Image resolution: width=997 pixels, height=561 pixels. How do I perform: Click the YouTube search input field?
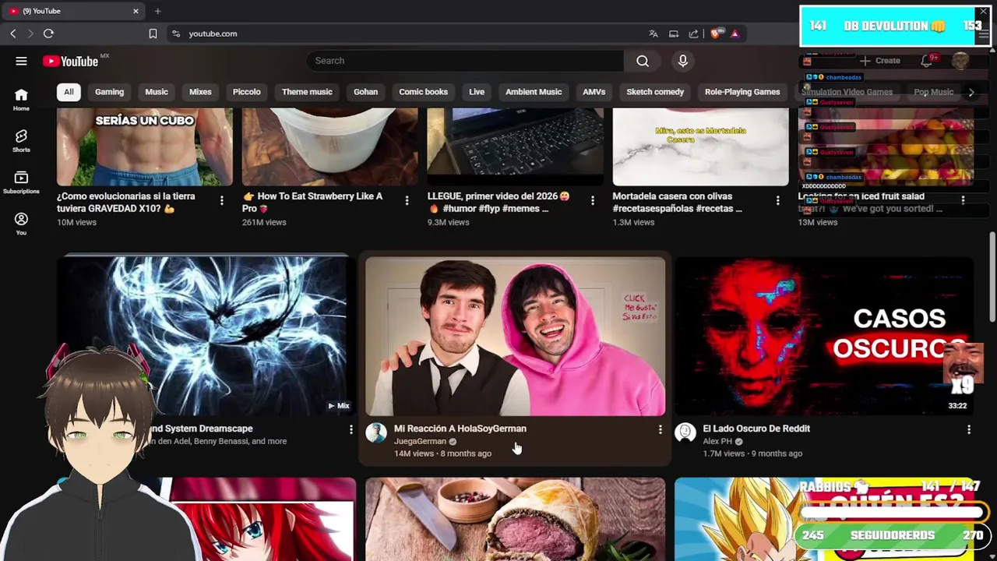[x=465, y=61]
